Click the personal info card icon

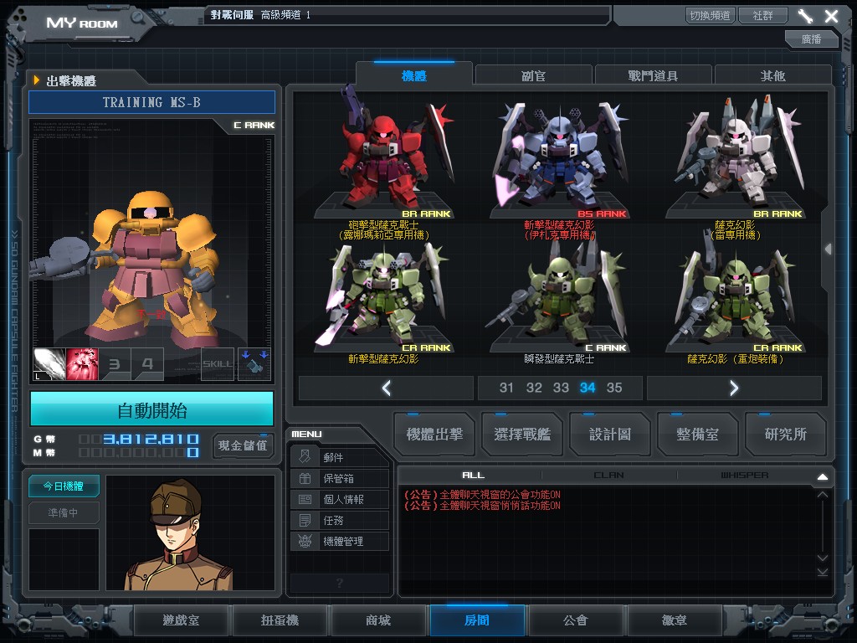point(305,499)
